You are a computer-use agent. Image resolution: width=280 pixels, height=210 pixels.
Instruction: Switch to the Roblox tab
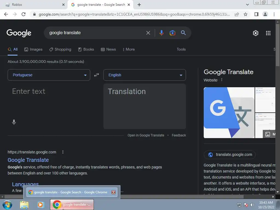coord(34,5)
